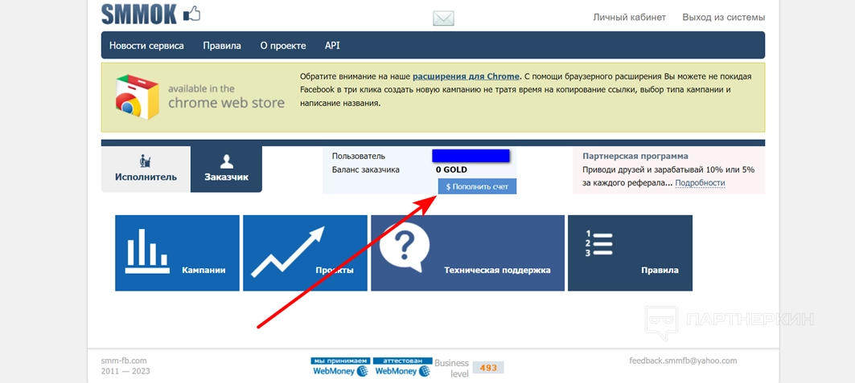Open Новости сервиса in the navigation bar

tap(146, 46)
